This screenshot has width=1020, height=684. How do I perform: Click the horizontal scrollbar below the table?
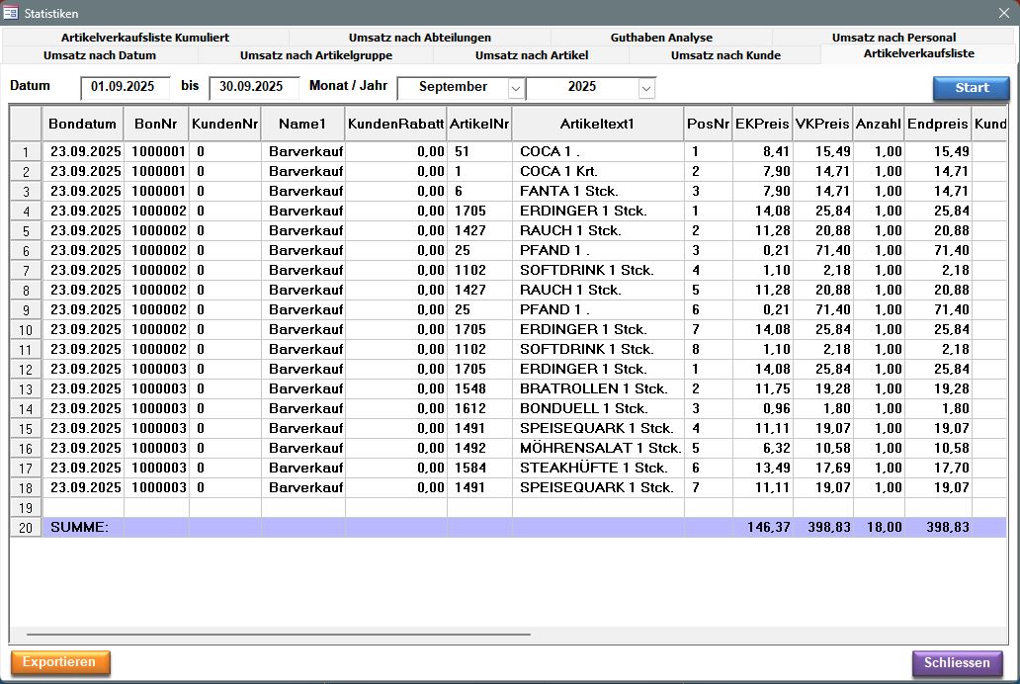pos(278,635)
